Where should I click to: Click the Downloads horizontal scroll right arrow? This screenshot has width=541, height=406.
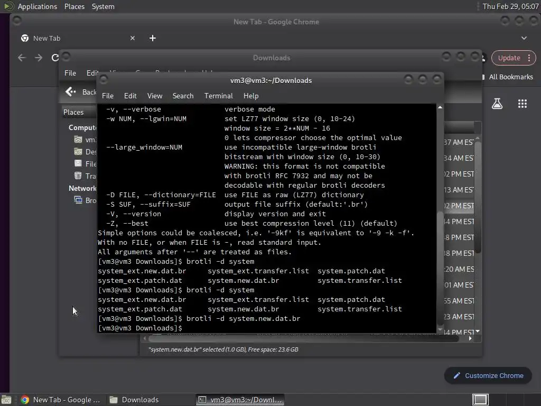click(470, 339)
